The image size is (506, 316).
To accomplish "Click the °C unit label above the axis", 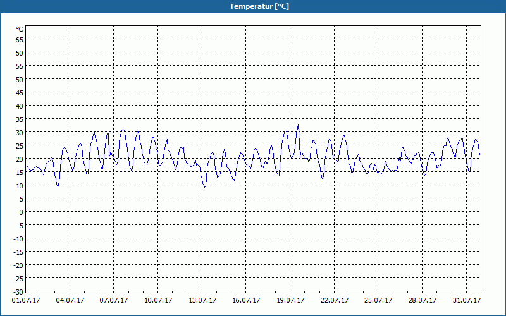I will (x=20, y=29).
